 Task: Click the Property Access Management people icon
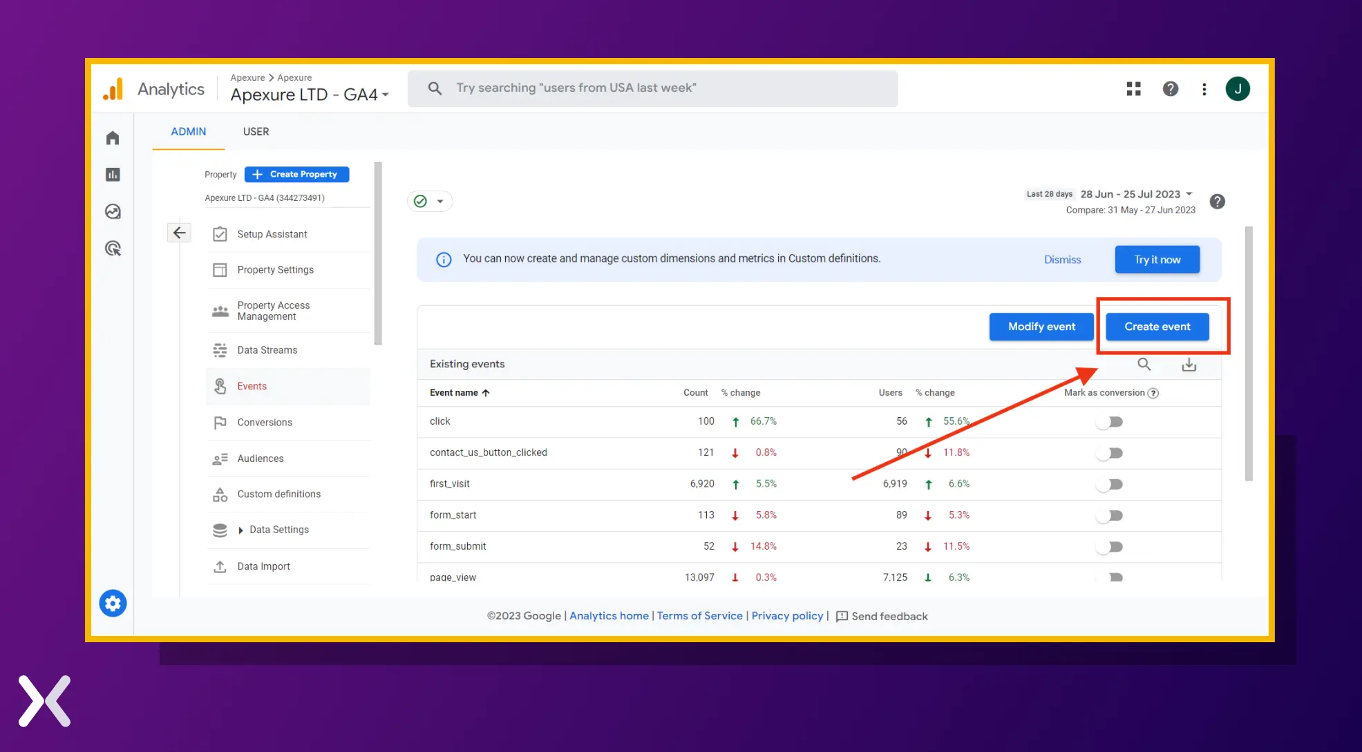pyautogui.click(x=220, y=311)
